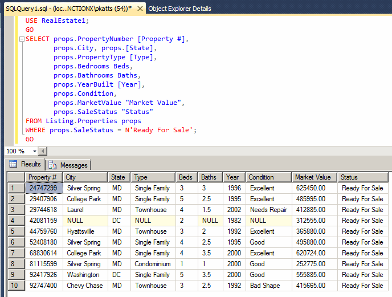
Task: Select row 1 header in results
Action: [17, 188]
